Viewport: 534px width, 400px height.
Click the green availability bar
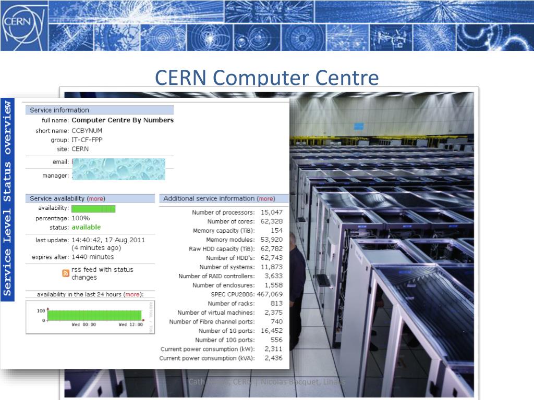coord(93,208)
